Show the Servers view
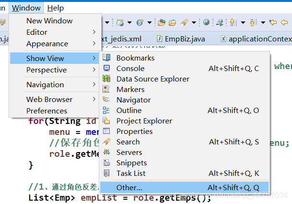292x204 pixels. point(184,153)
